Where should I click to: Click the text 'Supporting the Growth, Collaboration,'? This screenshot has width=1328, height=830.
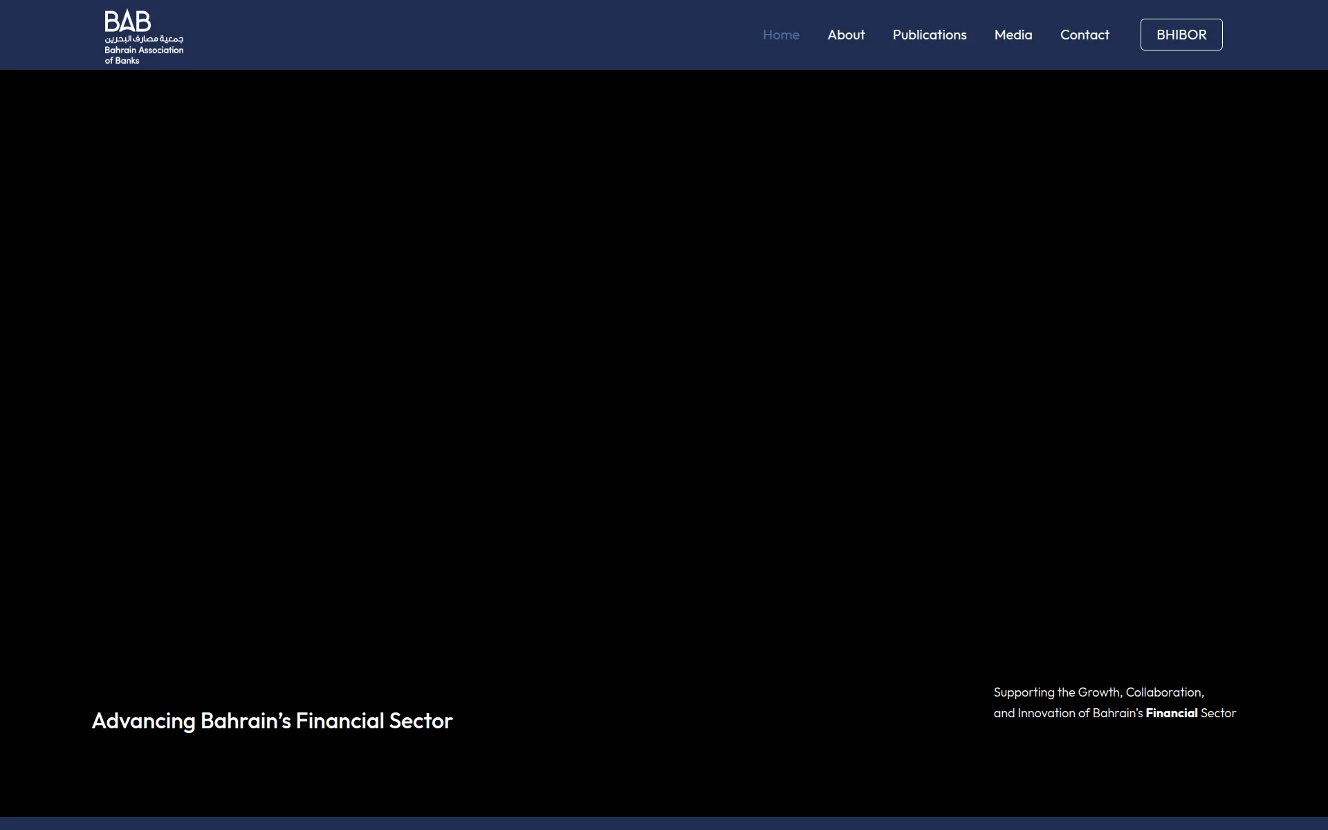(x=1098, y=692)
